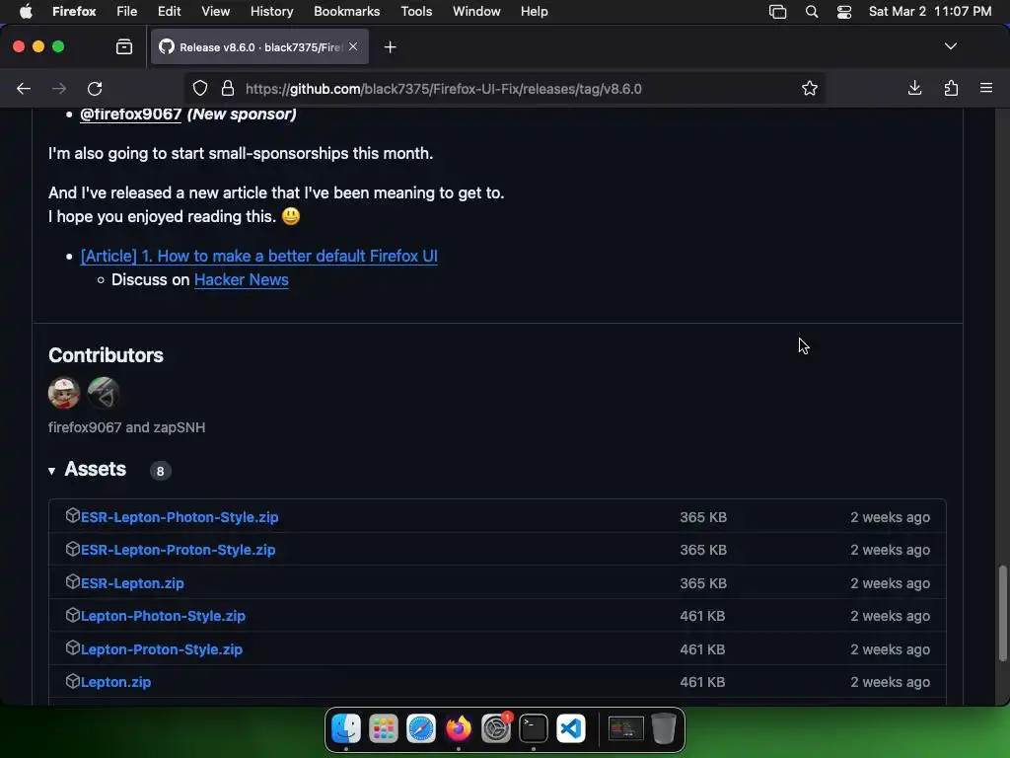Open the extensions puzzle icon
The width and height of the screenshot is (1010, 758).
(x=951, y=88)
